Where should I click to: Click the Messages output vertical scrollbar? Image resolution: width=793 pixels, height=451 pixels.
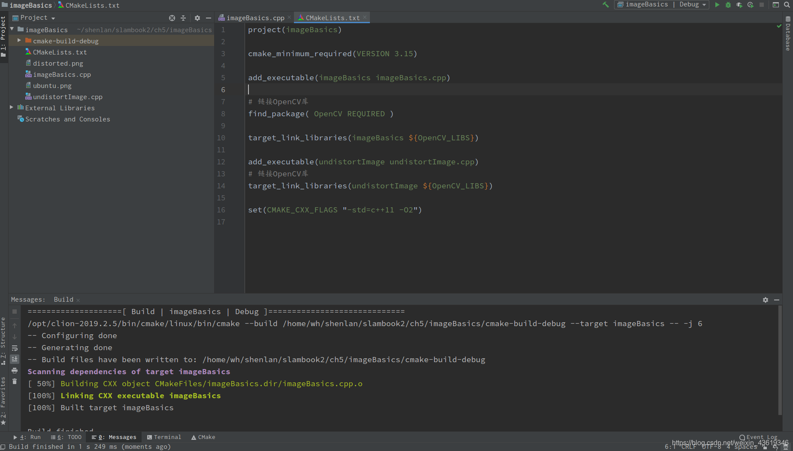click(x=780, y=360)
